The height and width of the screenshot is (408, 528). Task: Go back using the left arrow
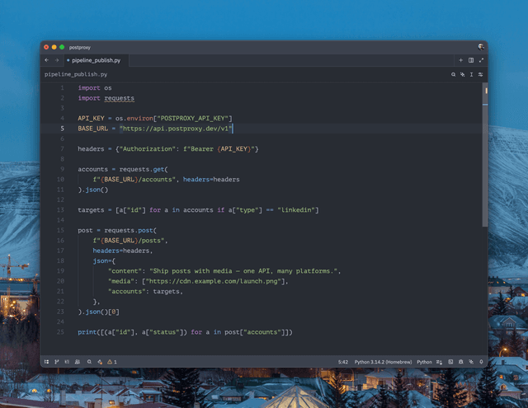47,60
